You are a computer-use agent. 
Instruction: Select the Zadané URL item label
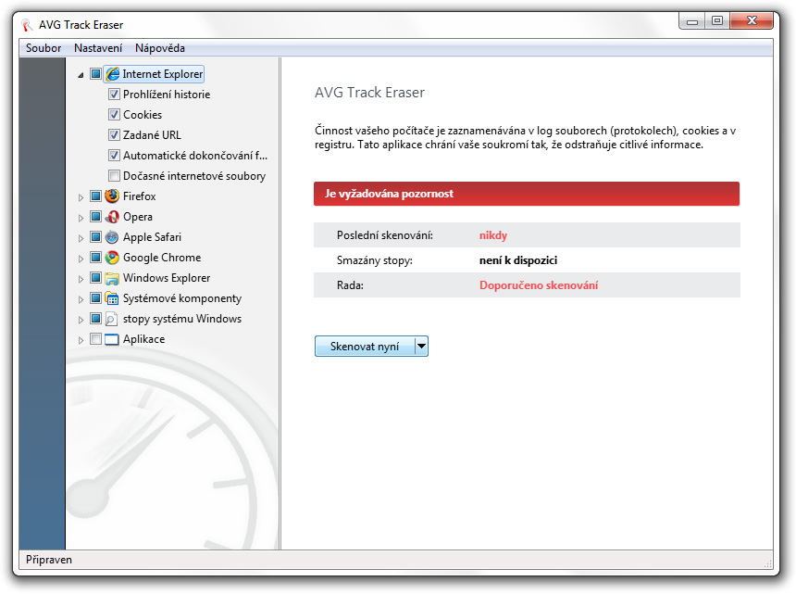pos(152,135)
